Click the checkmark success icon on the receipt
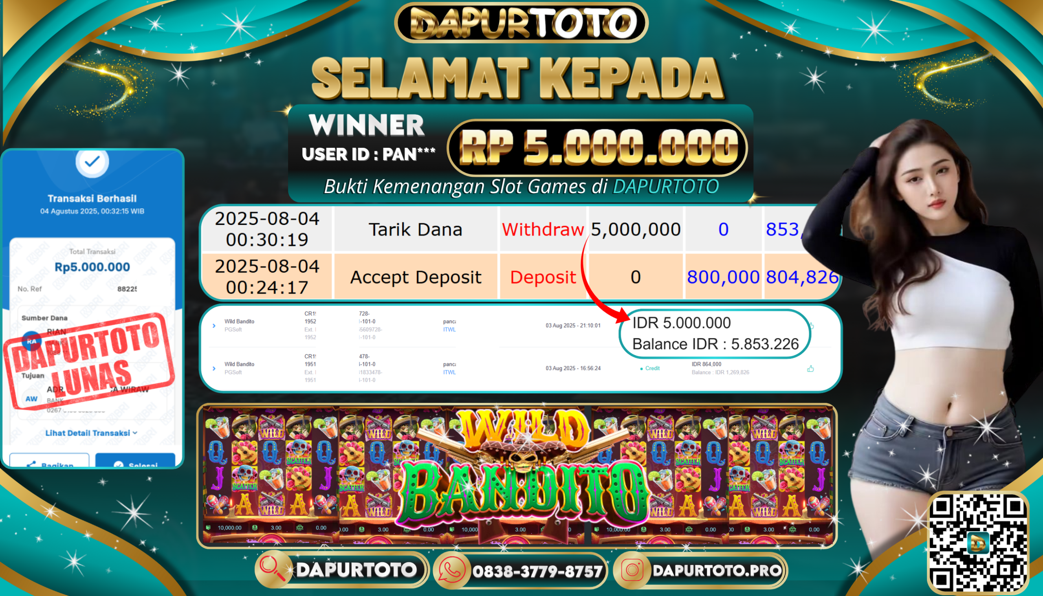This screenshot has height=596, width=1043. [x=92, y=162]
